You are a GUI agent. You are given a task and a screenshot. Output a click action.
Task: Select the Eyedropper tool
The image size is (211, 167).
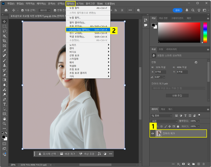pos(4,51)
